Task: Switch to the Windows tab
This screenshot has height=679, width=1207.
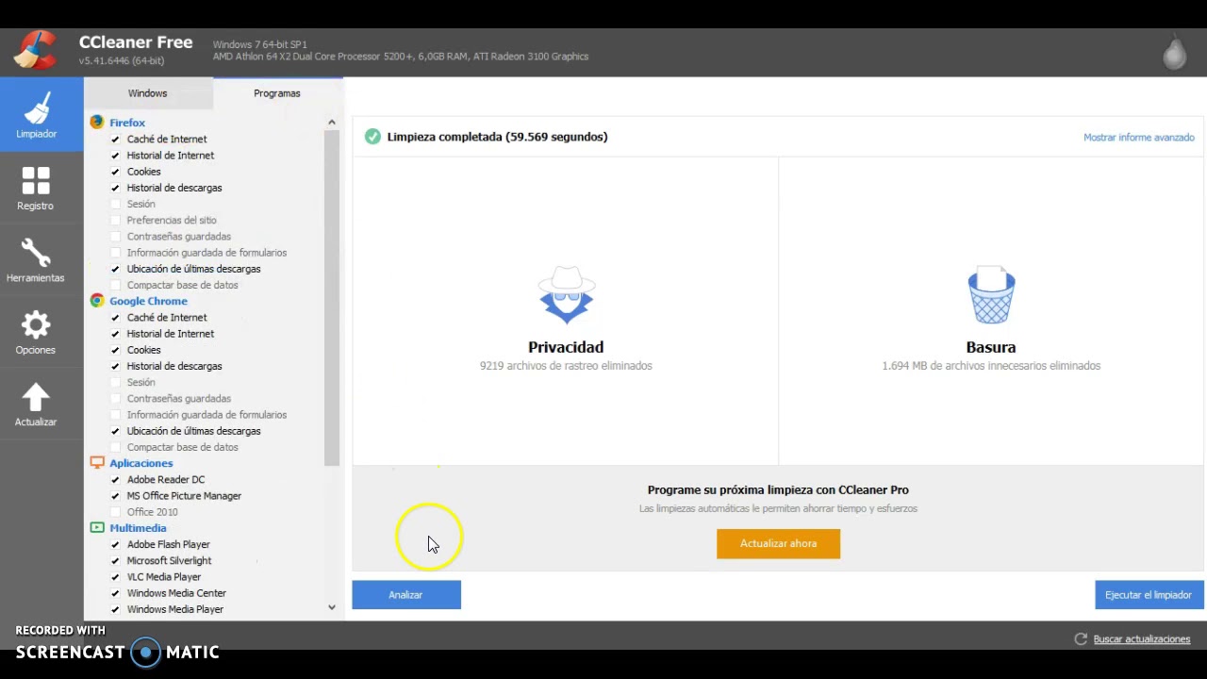Action: coord(148,93)
